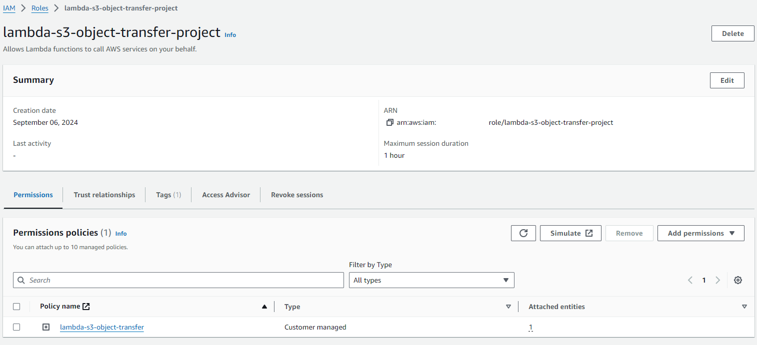Click the Attached entities column sort arrow

744,307
